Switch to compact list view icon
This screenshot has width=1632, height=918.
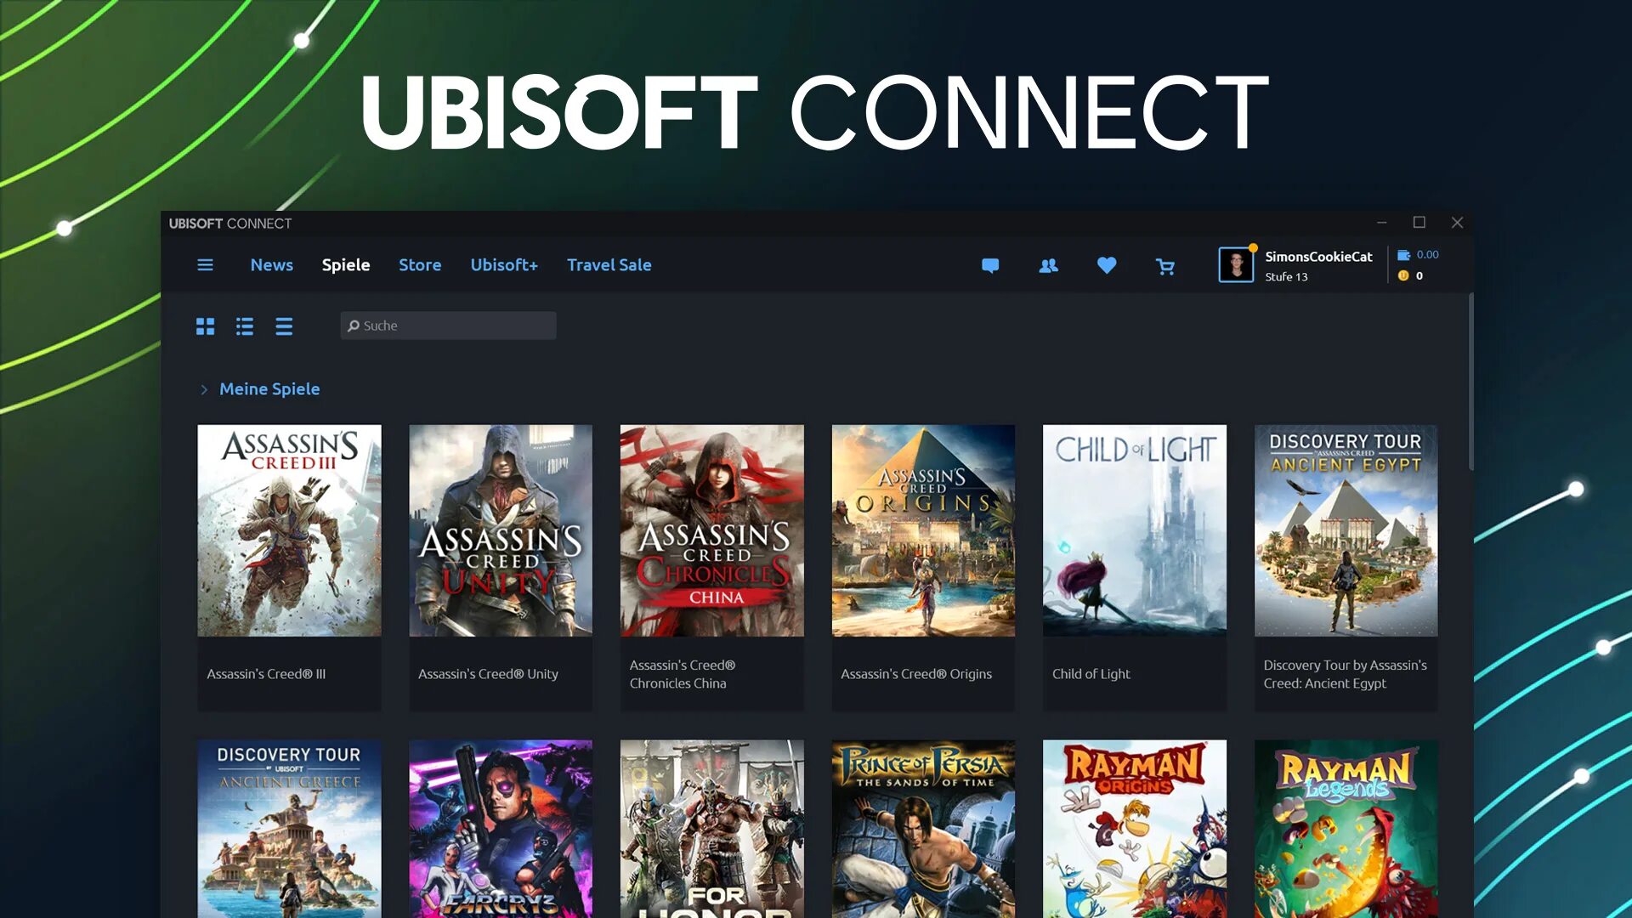[285, 326]
